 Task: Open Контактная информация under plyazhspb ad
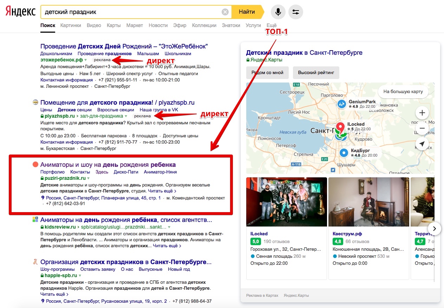[67, 142]
